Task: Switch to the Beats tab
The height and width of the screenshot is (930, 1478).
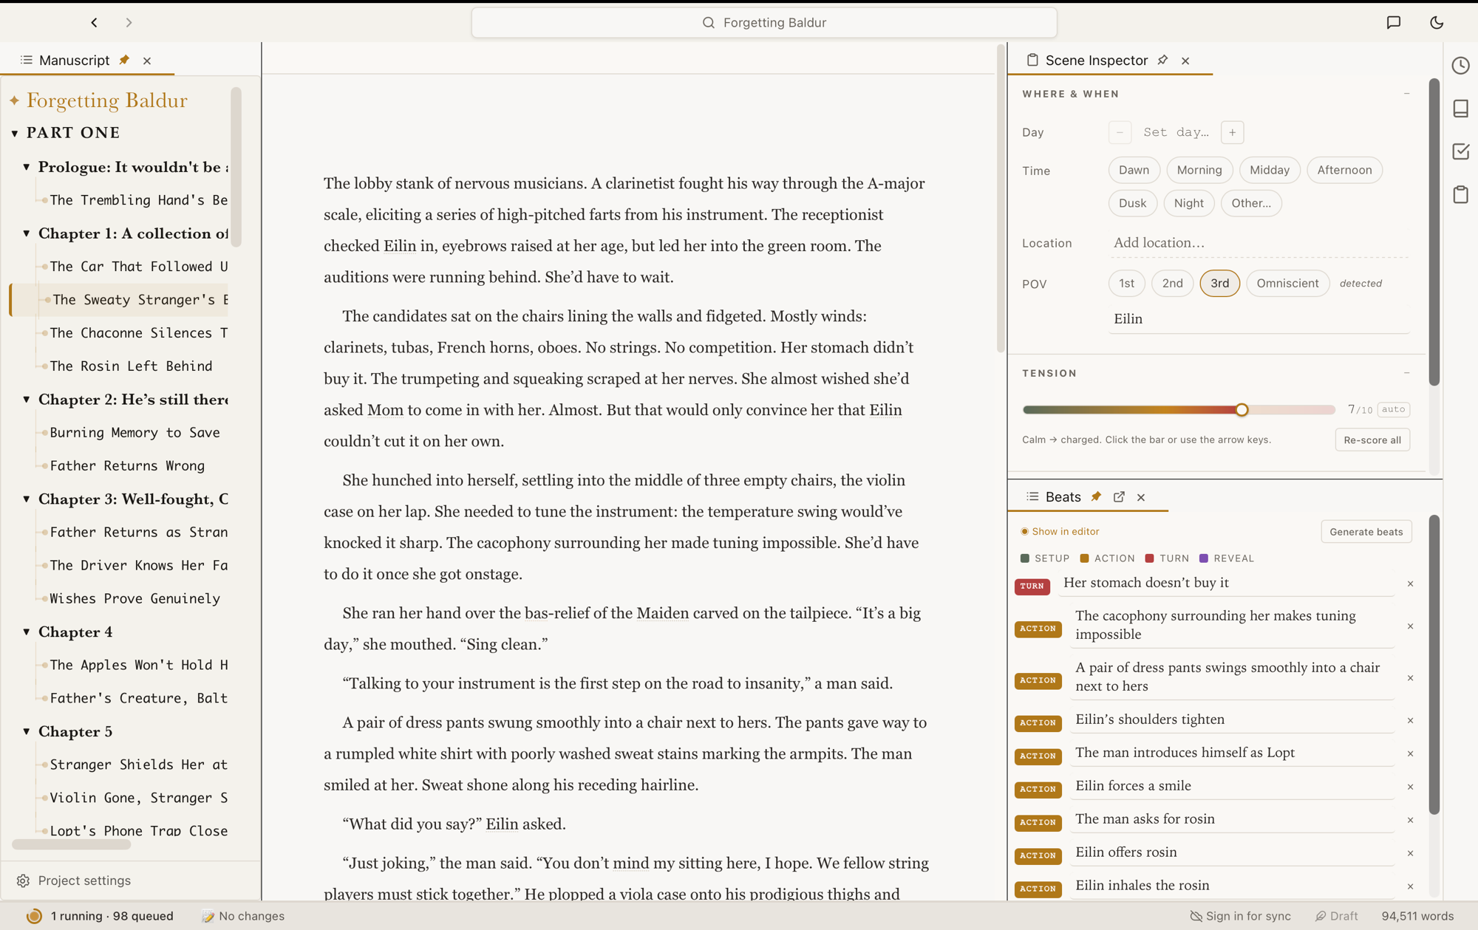Action: [x=1063, y=496]
